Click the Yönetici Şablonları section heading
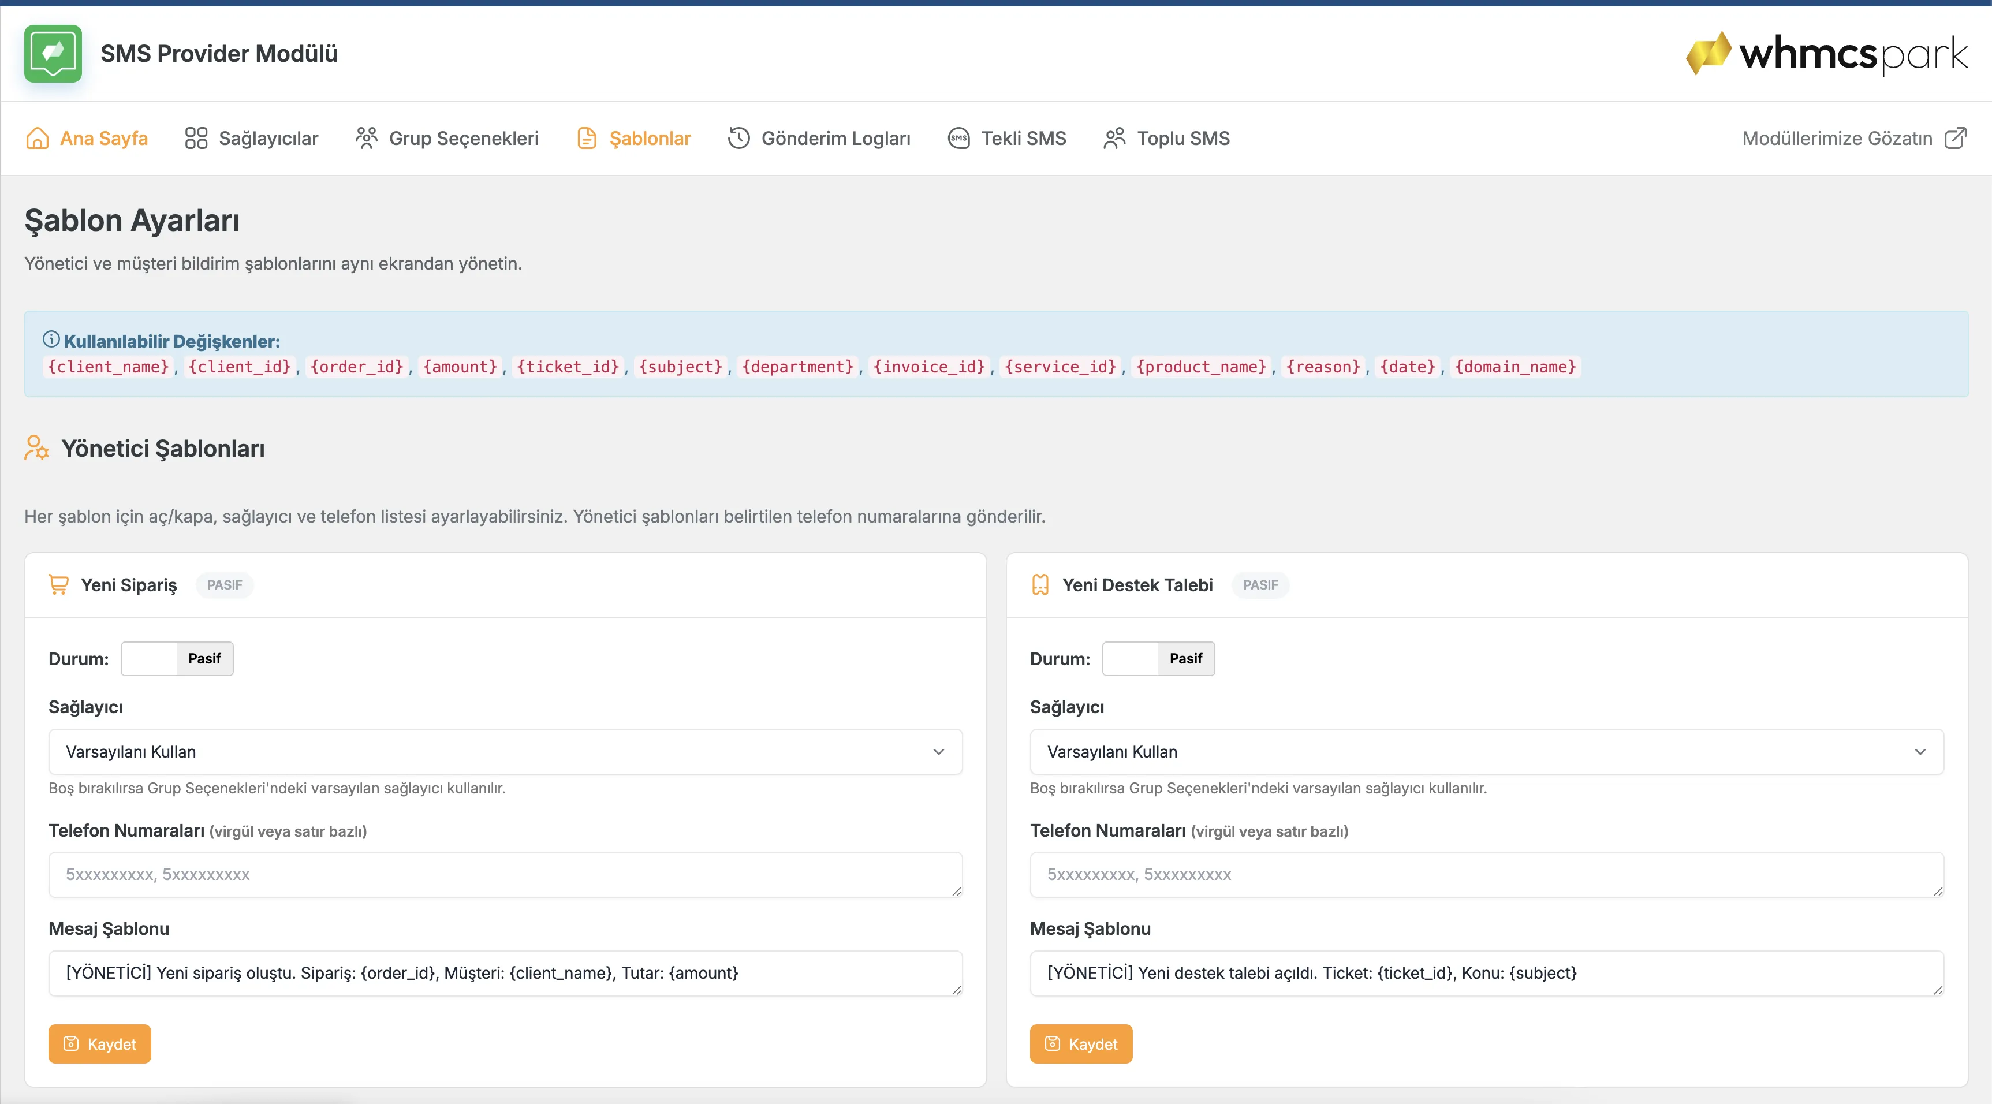Image resolution: width=1992 pixels, height=1104 pixels. (x=163, y=449)
